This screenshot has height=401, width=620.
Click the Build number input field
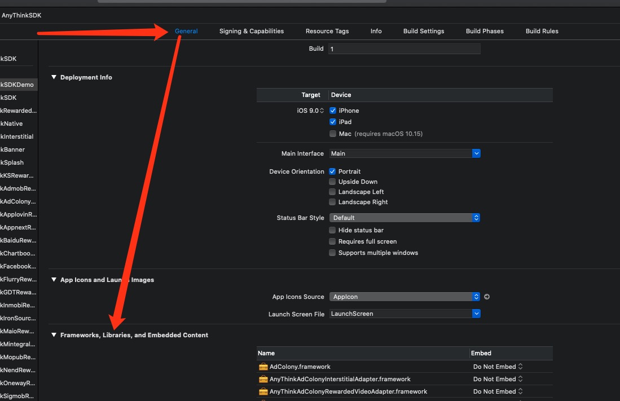click(x=404, y=49)
